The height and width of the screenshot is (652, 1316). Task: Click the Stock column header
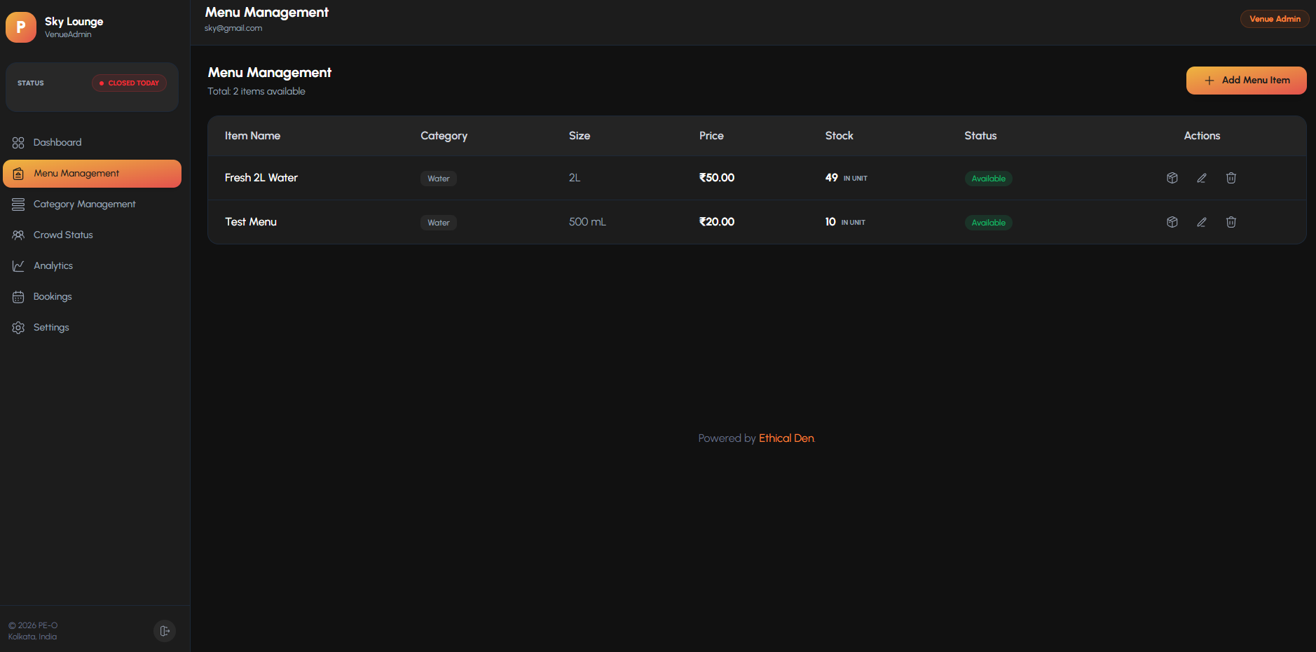[839, 136]
